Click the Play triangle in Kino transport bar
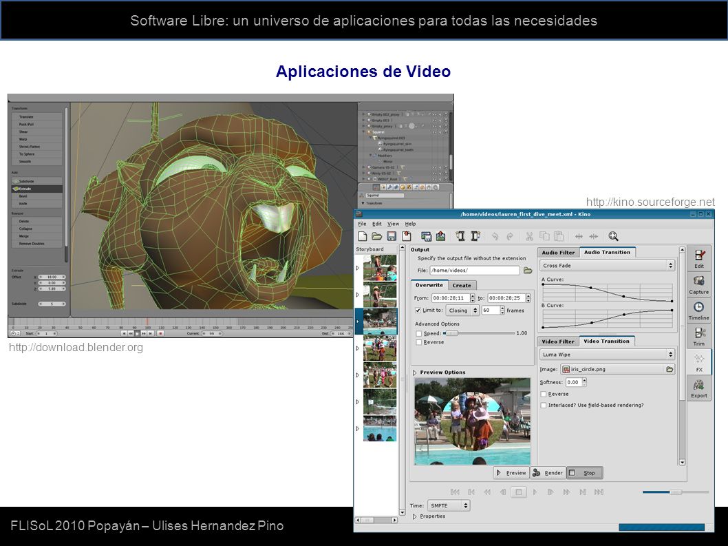This screenshot has width=728, height=546. pyautogui.click(x=535, y=492)
